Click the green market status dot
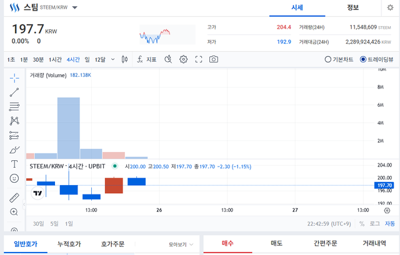The width and height of the screenshot is (400, 255). click(115, 166)
